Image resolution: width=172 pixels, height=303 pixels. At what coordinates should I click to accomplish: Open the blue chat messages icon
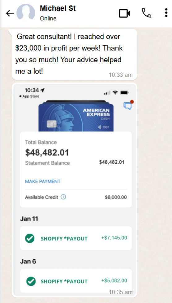[x=128, y=105]
